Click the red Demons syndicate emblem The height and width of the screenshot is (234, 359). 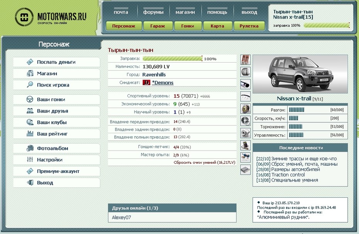[146, 82]
